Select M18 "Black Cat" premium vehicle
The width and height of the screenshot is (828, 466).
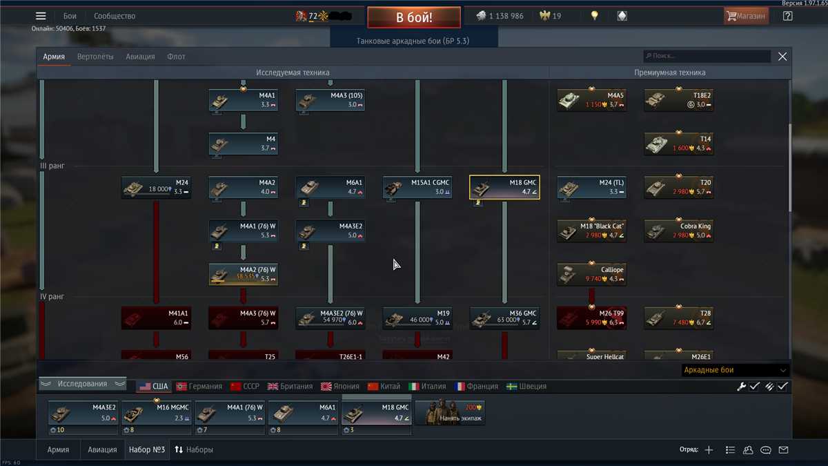[x=592, y=231]
